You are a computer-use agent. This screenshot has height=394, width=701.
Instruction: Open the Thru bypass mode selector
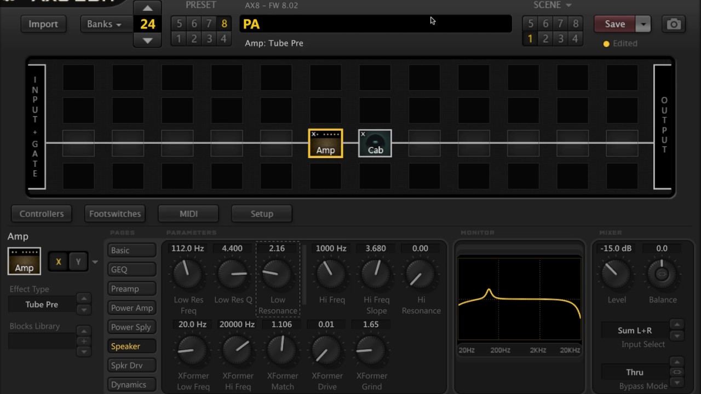tap(635, 372)
